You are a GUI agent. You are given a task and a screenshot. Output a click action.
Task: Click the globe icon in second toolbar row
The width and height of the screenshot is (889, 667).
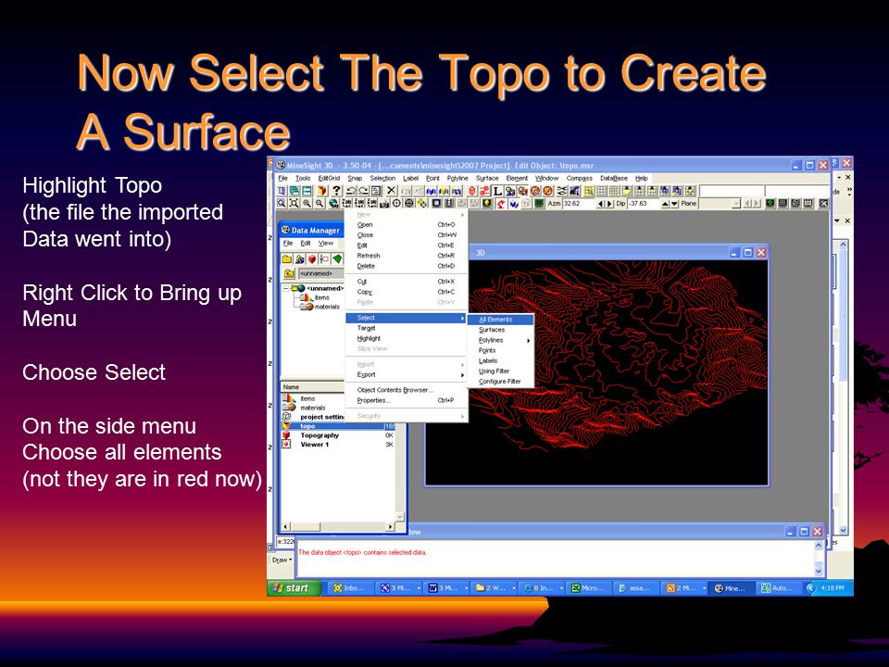[332, 203]
